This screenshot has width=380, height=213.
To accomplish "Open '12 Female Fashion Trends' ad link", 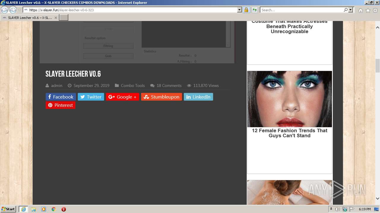I will click(x=289, y=133).
